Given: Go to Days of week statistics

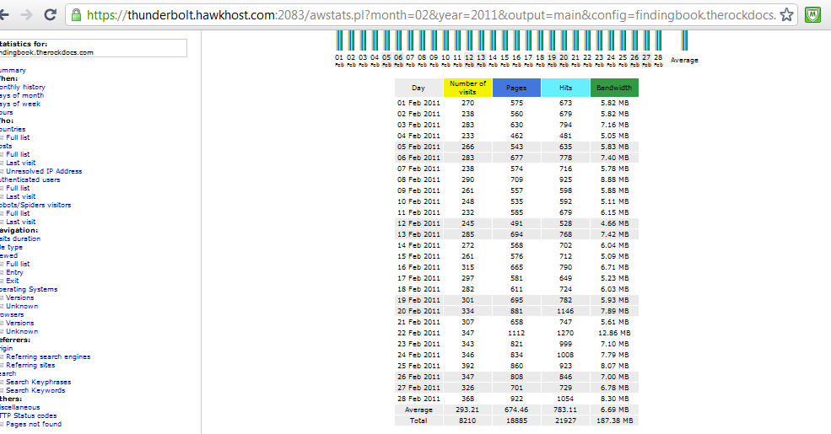Looking at the screenshot, I should tap(20, 104).
